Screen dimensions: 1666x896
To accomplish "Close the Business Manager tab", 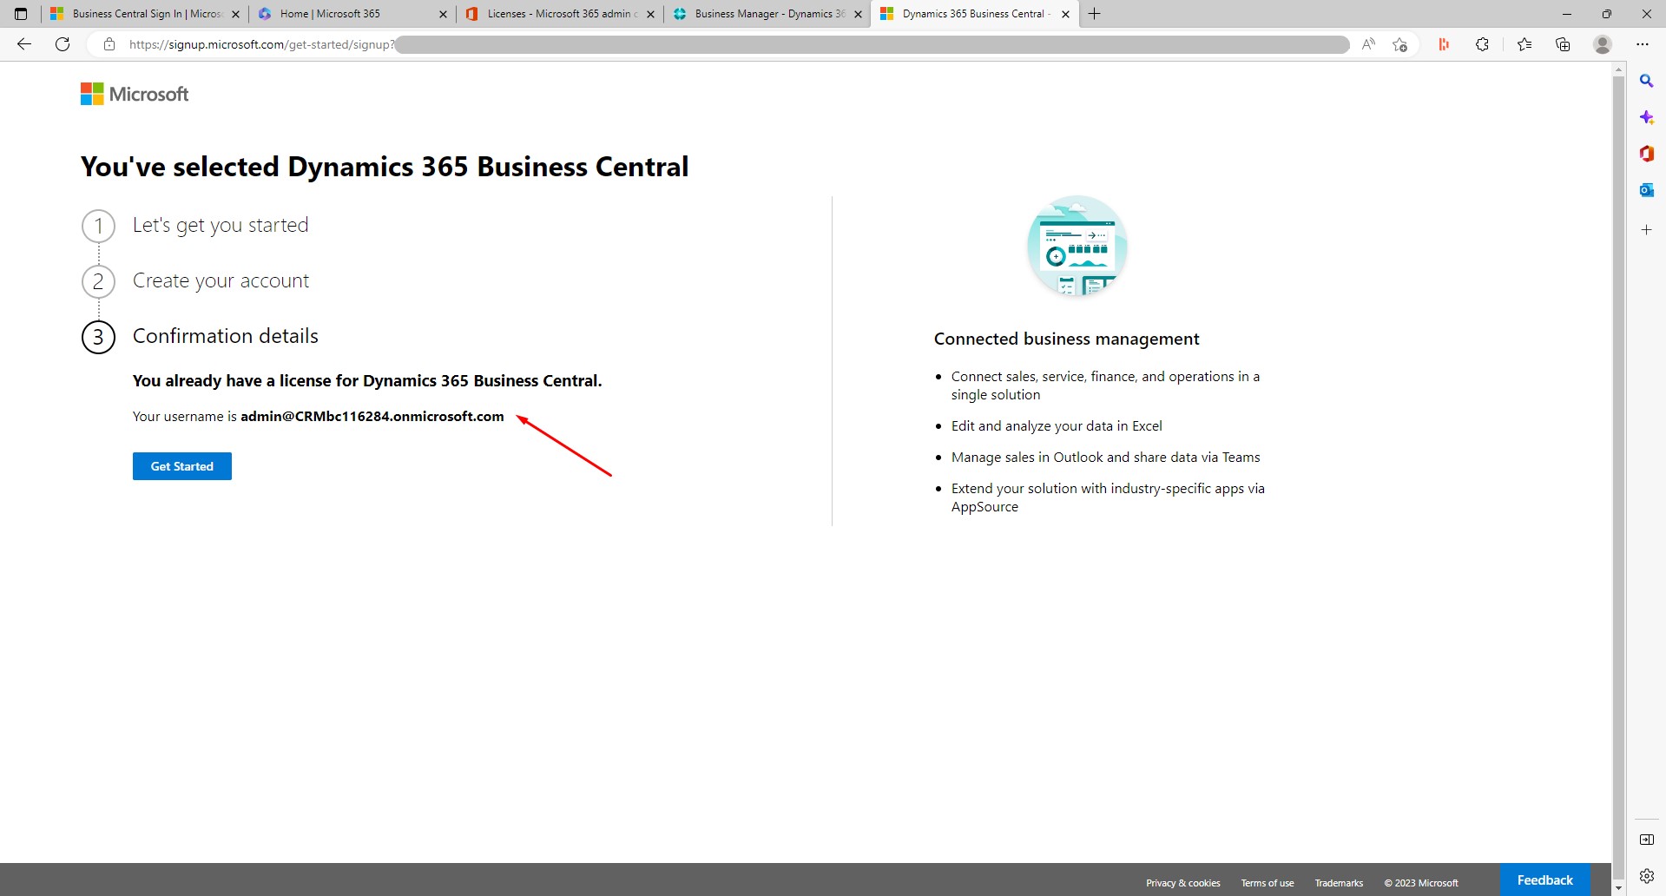I will [858, 14].
